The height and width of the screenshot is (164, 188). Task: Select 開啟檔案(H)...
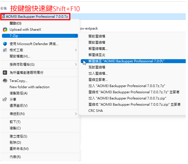20,56
